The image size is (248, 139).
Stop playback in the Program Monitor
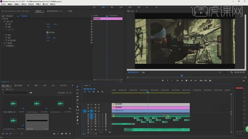pyautogui.click(x=186, y=81)
